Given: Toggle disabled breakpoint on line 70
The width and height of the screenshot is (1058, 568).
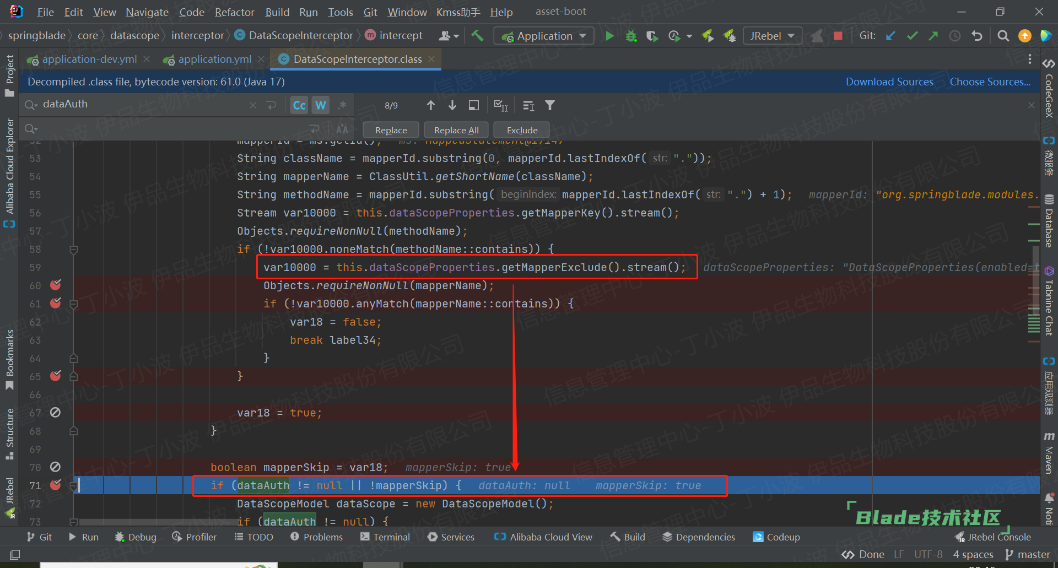Looking at the screenshot, I should tap(55, 467).
